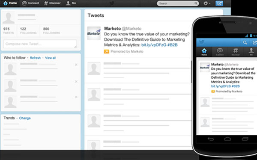Open the @Marketo handle in desktop tweet
The width and height of the screenshot is (257, 160).
[131, 29]
